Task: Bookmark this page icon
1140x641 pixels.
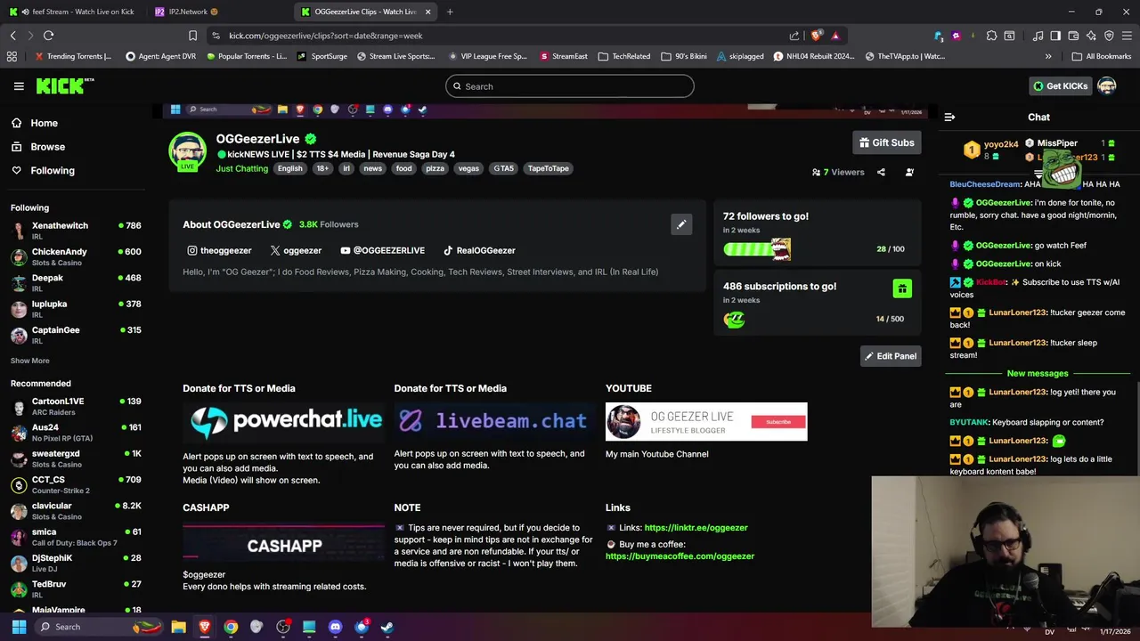Action: point(192,36)
